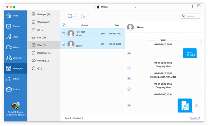Toggle checkbox for second Outgoing Viber message
The image size is (208, 126).
[129, 89]
